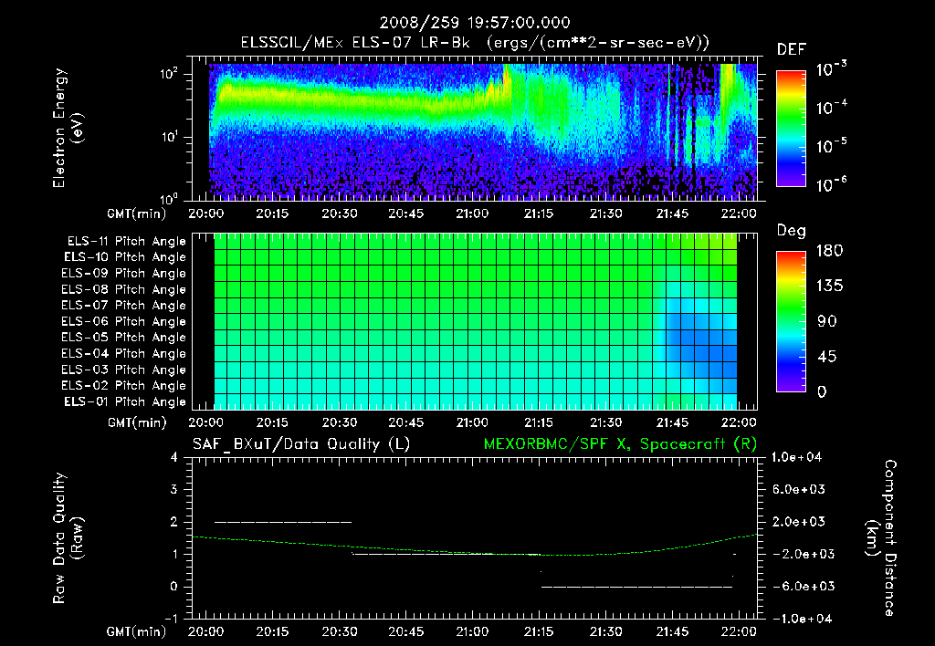Image resolution: width=935 pixels, height=646 pixels.
Task: Click the 21:45 time tick under the bottom plot
Action: coord(672,631)
